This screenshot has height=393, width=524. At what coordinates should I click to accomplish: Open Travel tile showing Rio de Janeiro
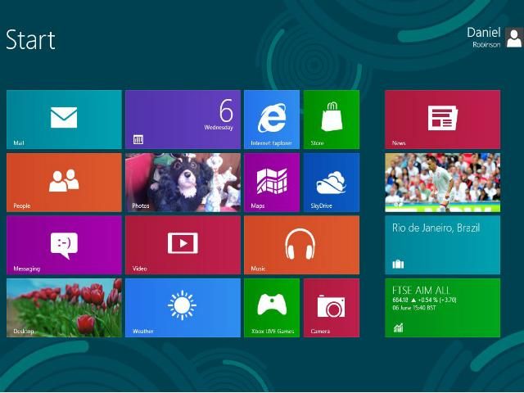pyautogui.click(x=442, y=245)
